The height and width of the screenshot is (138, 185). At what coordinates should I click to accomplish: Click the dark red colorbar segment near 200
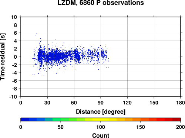(x=176, y=120)
